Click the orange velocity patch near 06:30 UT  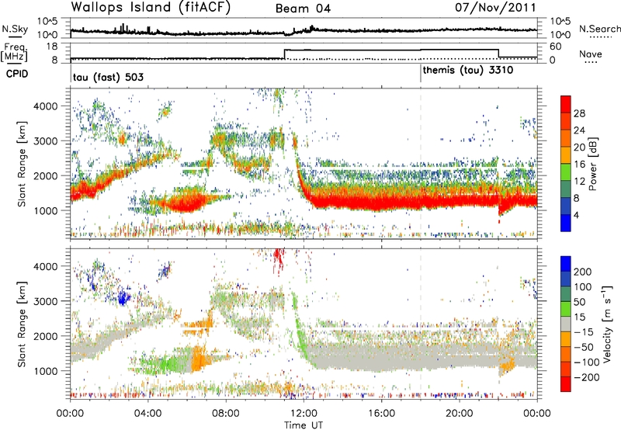click(x=199, y=359)
